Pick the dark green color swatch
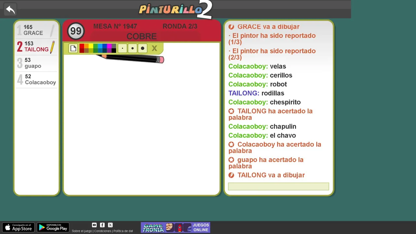Image resolution: width=416 pixels, height=234 pixels. click(96, 50)
